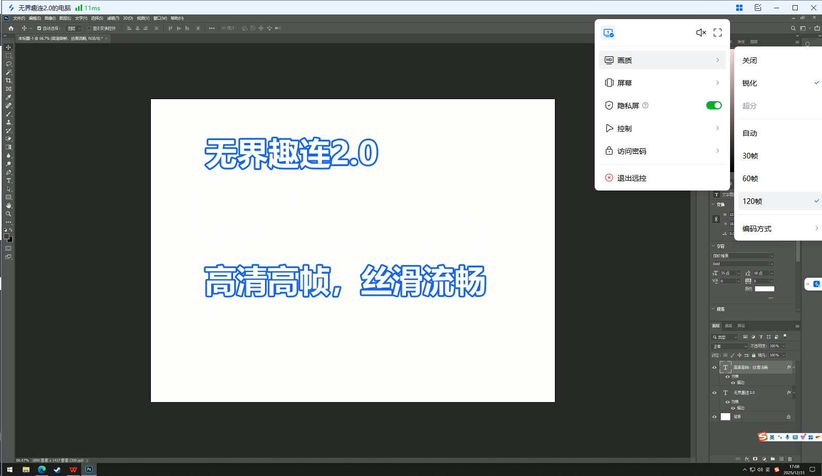Select the Frame tool

(x=8, y=89)
